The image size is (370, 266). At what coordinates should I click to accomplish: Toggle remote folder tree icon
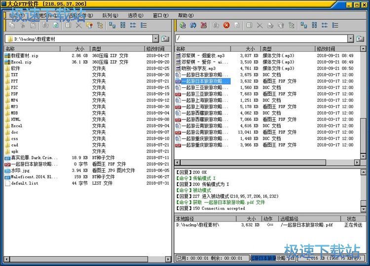pyautogui.click(x=292, y=25)
